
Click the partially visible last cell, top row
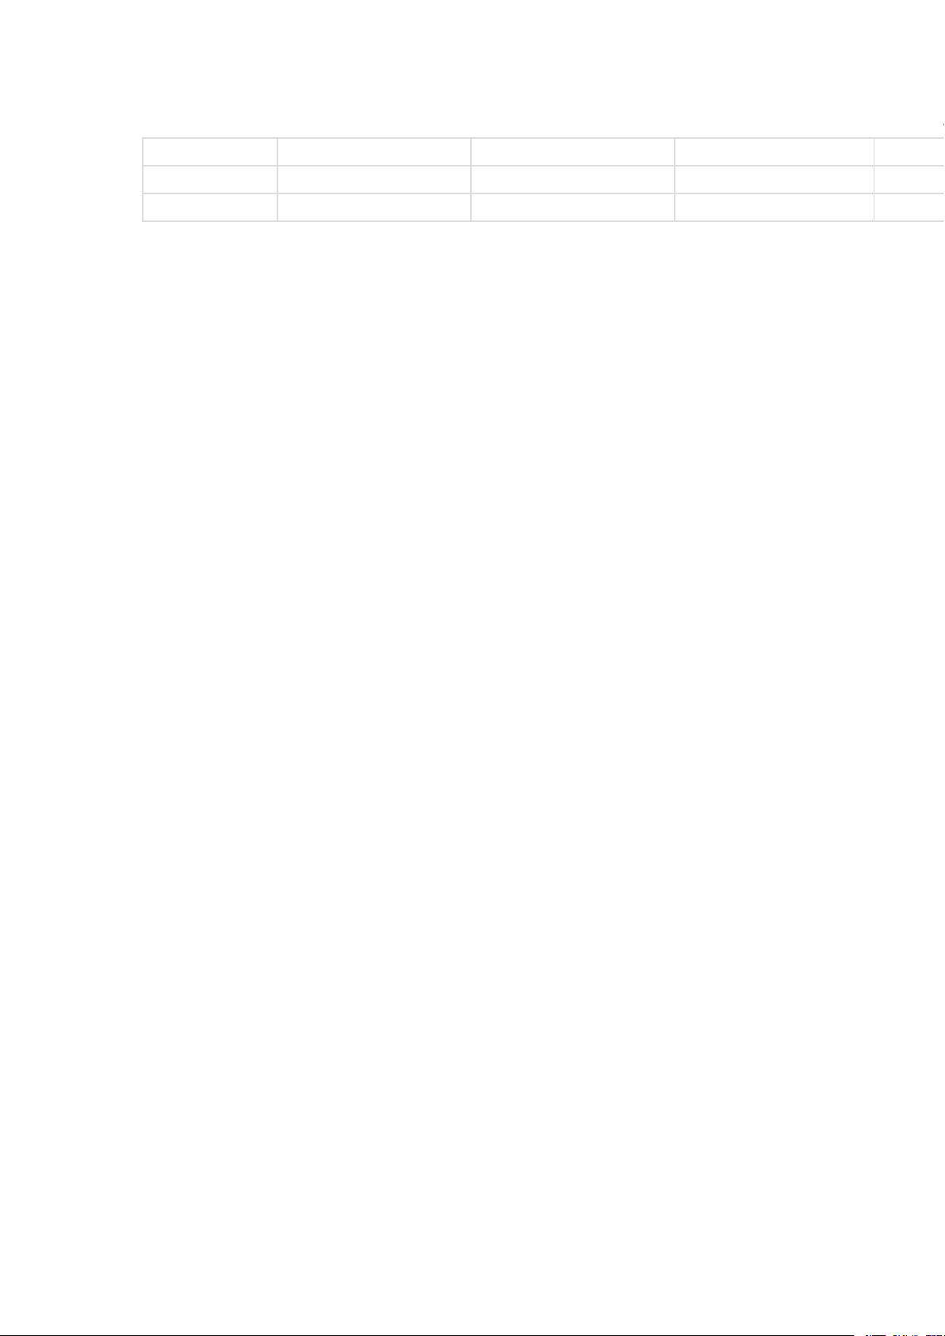[x=910, y=151]
